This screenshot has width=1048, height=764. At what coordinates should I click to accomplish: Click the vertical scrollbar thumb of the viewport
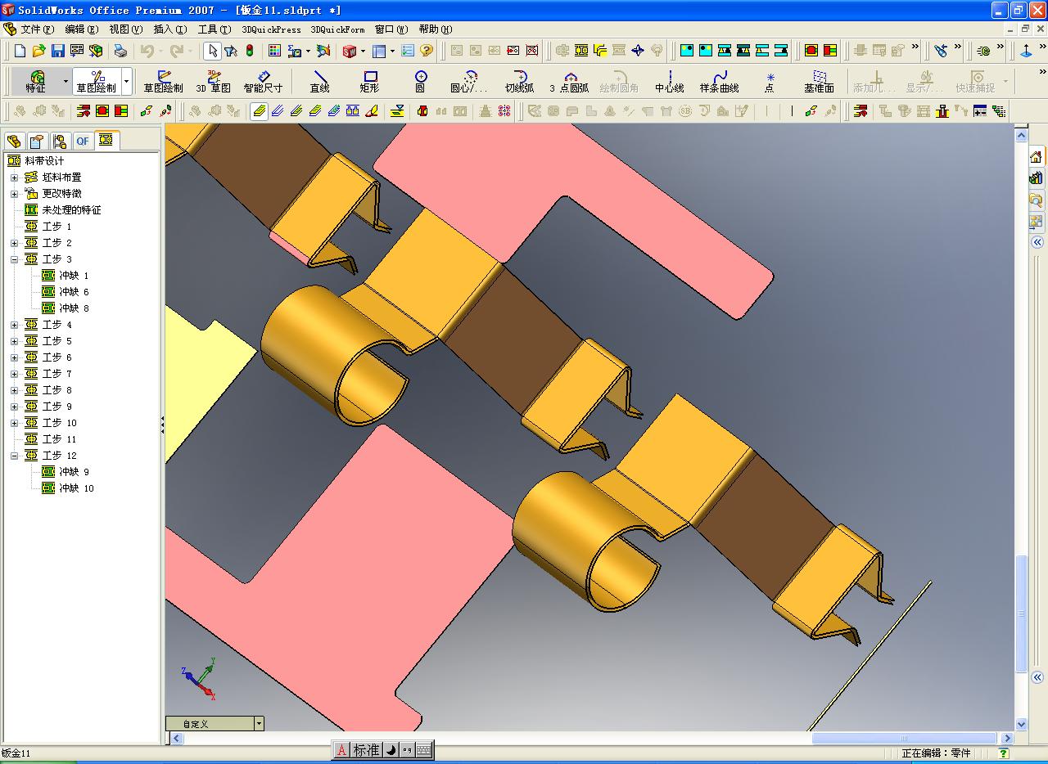click(x=1021, y=613)
